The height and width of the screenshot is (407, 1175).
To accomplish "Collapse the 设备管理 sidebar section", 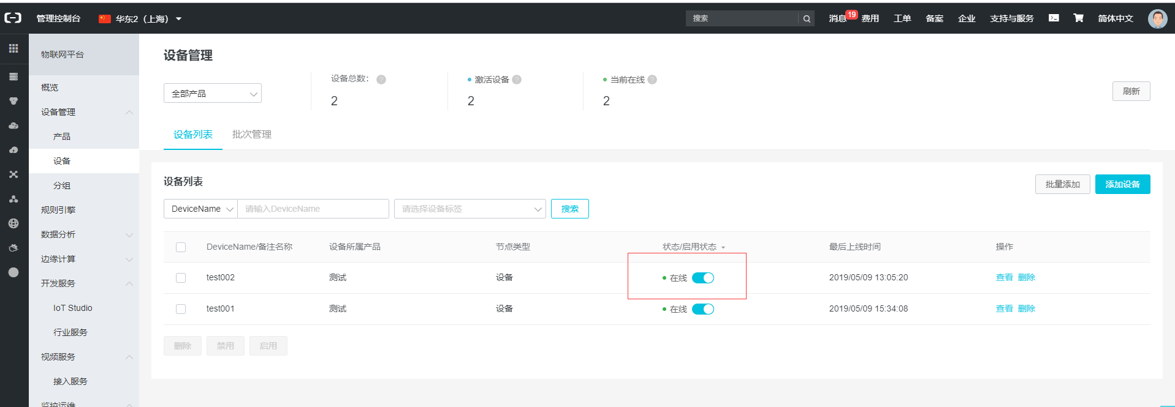I will tap(129, 112).
